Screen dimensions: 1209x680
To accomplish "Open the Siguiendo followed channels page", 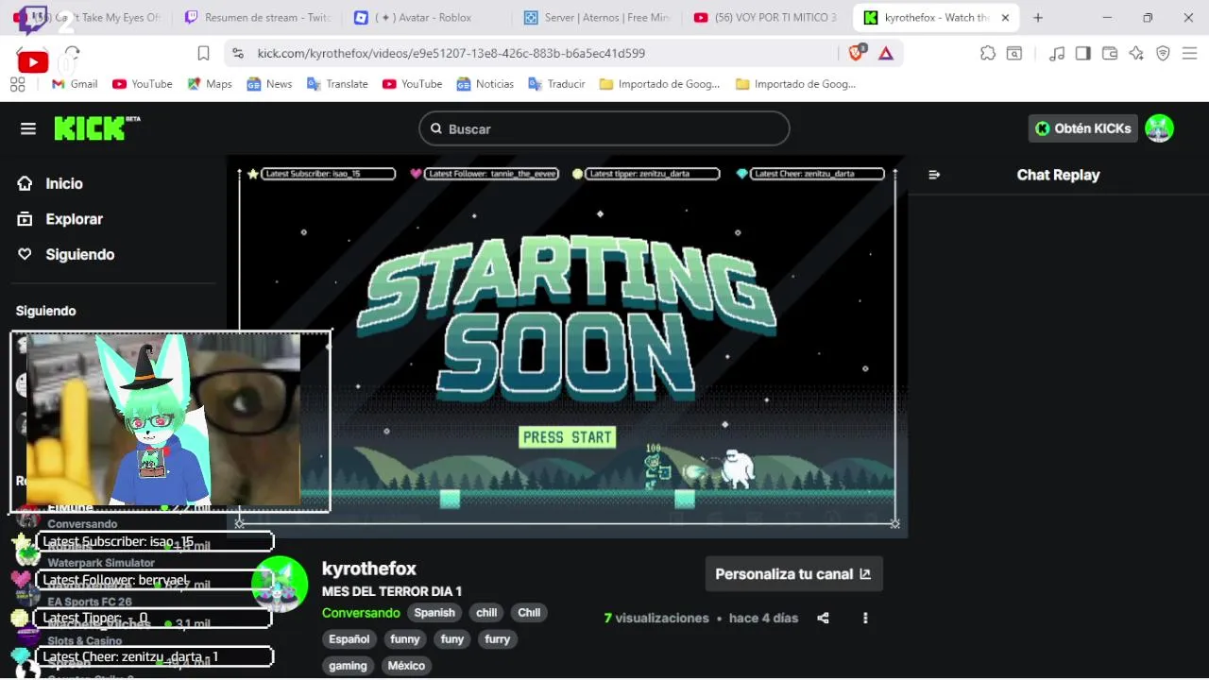I will pyautogui.click(x=79, y=254).
